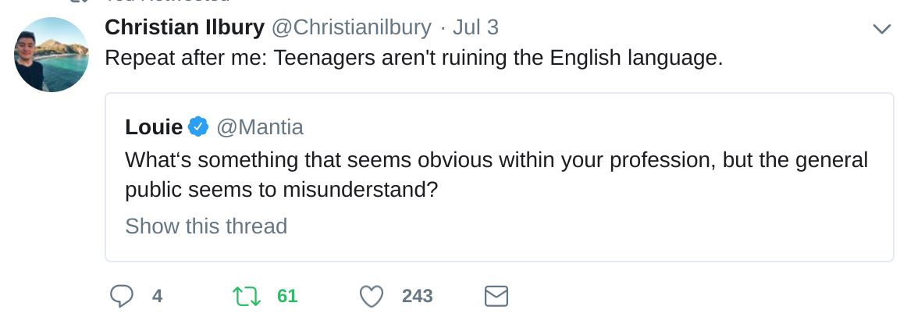Click the blue verified badge beside Louie
This screenshot has height=317, width=907.
(x=198, y=126)
